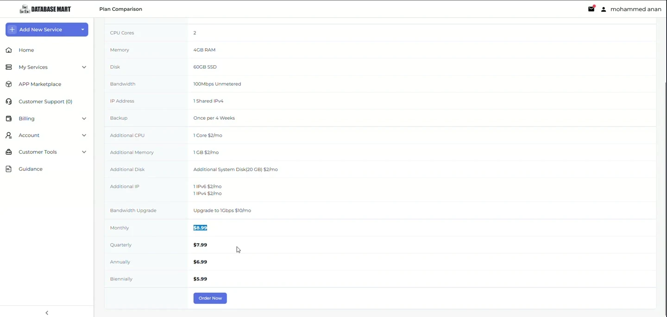Click the 1 Shared IPv4 value

[x=208, y=101]
